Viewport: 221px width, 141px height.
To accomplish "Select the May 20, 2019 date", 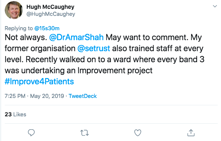I will coord(47,96).
